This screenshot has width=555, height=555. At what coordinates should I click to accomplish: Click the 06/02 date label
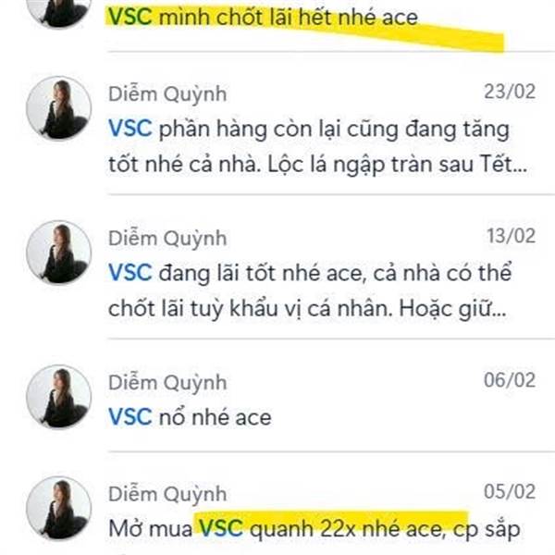tap(510, 380)
